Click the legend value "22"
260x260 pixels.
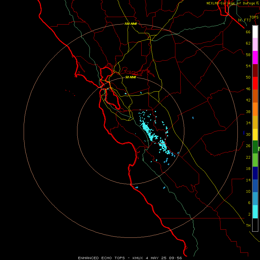pos(248,157)
